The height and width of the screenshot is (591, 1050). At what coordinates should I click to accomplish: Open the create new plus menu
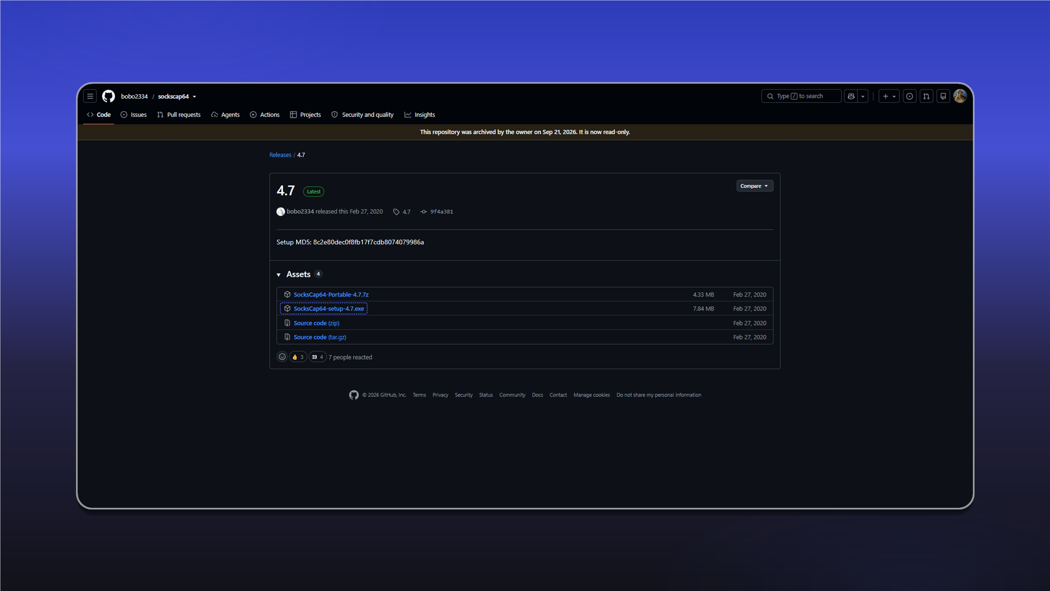tap(889, 96)
